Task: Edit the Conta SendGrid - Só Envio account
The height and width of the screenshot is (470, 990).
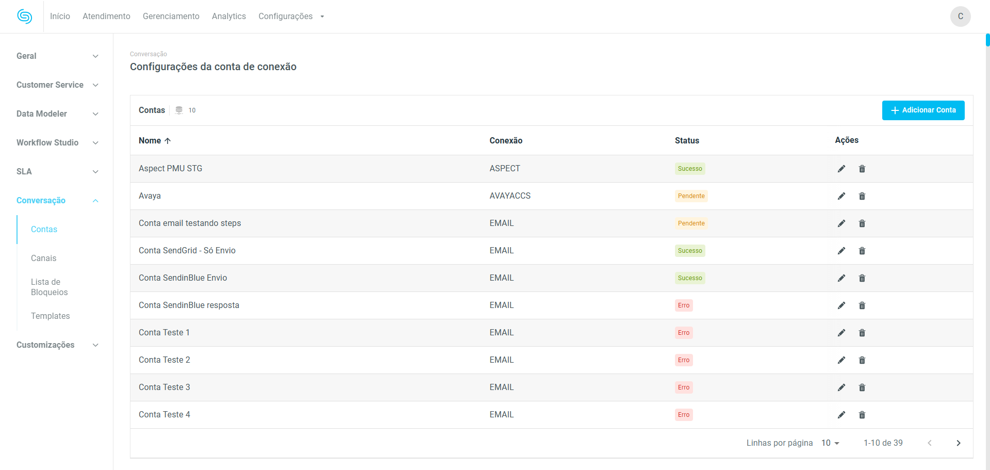Action: (x=841, y=251)
